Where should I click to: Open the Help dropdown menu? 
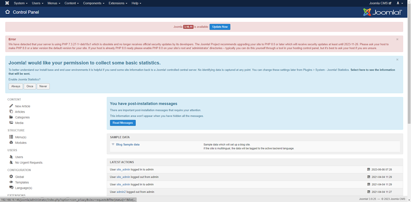137,3
